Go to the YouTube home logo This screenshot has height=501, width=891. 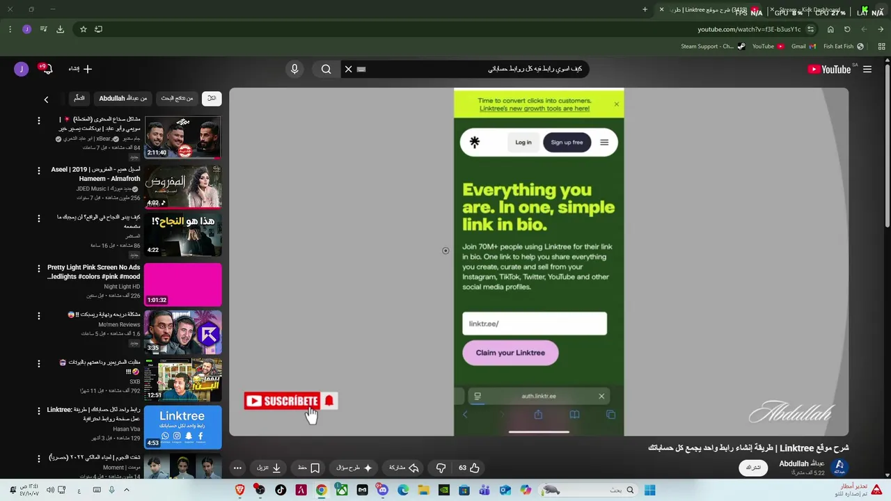(x=829, y=69)
